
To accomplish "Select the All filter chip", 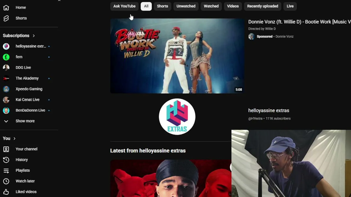I will [146, 6].
